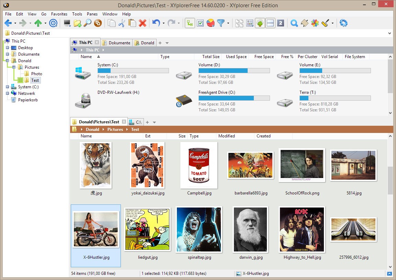This screenshot has height=280, width=396.
Task: Click the Copy icon in toolbar
Action: (111, 23)
